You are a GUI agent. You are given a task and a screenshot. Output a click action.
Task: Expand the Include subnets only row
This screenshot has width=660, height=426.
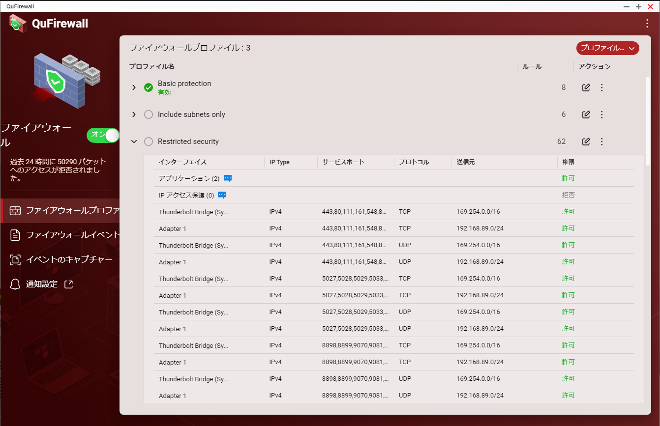click(x=134, y=114)
